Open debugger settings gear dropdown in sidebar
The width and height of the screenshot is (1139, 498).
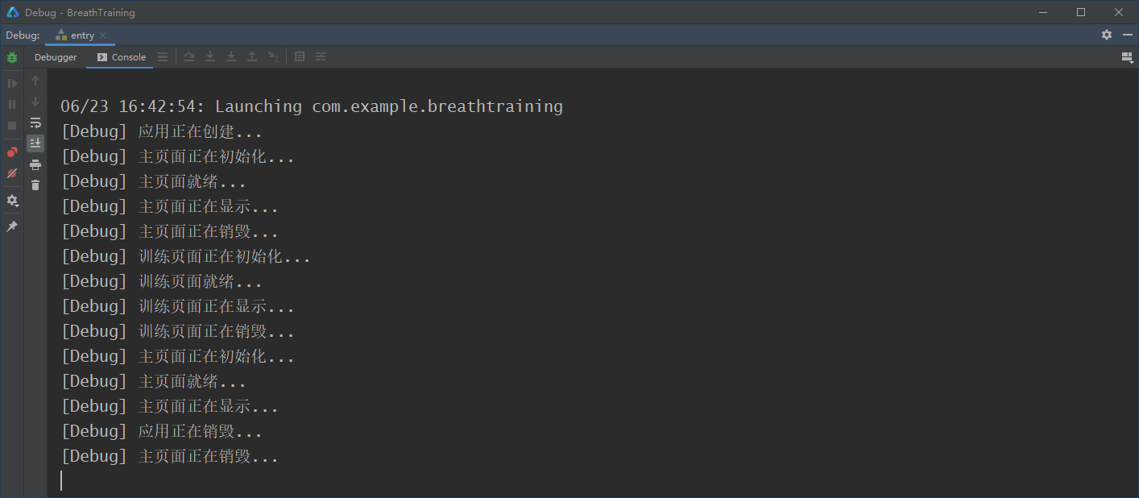(12, 200)
